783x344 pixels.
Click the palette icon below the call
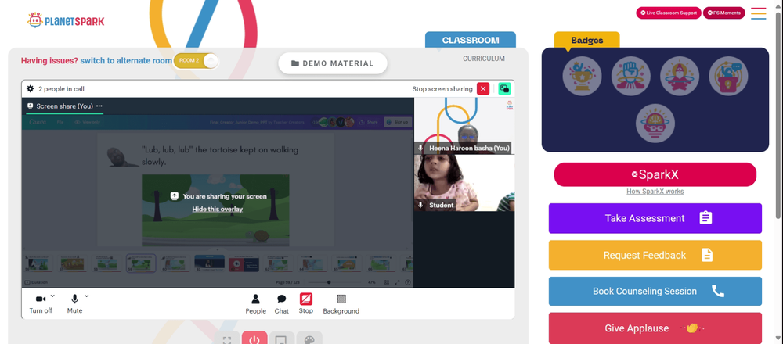click(309, 340)
